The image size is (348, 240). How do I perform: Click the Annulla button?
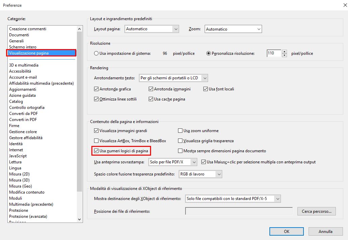pos(326,231)
